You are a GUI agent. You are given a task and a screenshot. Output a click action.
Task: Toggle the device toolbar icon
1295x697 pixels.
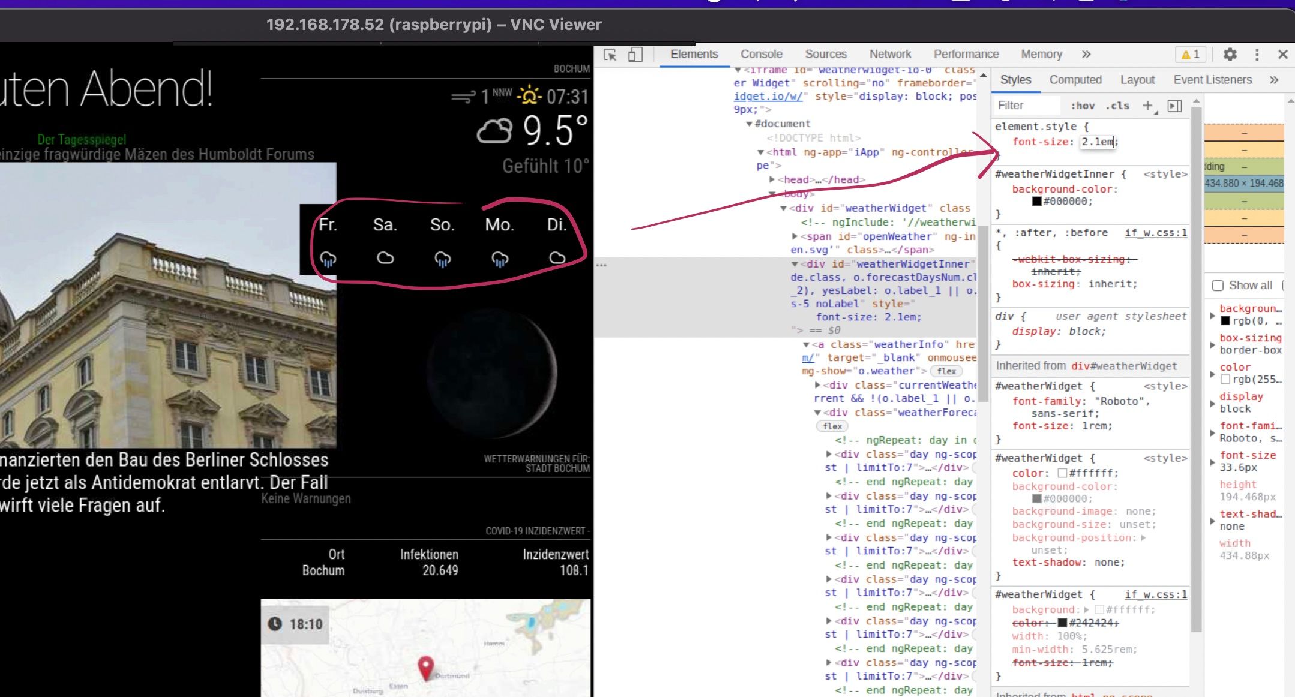click(x=635, y=55)
